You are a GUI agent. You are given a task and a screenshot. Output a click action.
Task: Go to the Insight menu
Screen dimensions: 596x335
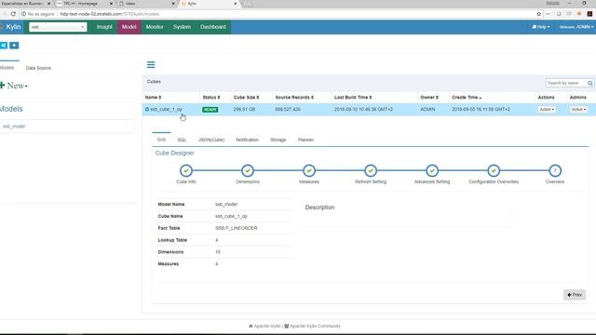104,27
